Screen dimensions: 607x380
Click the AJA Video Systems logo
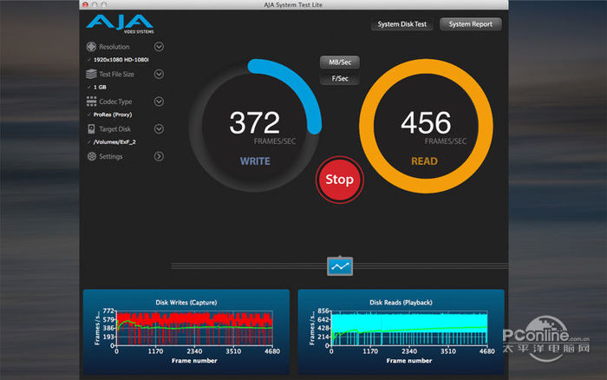click(120, 24)
